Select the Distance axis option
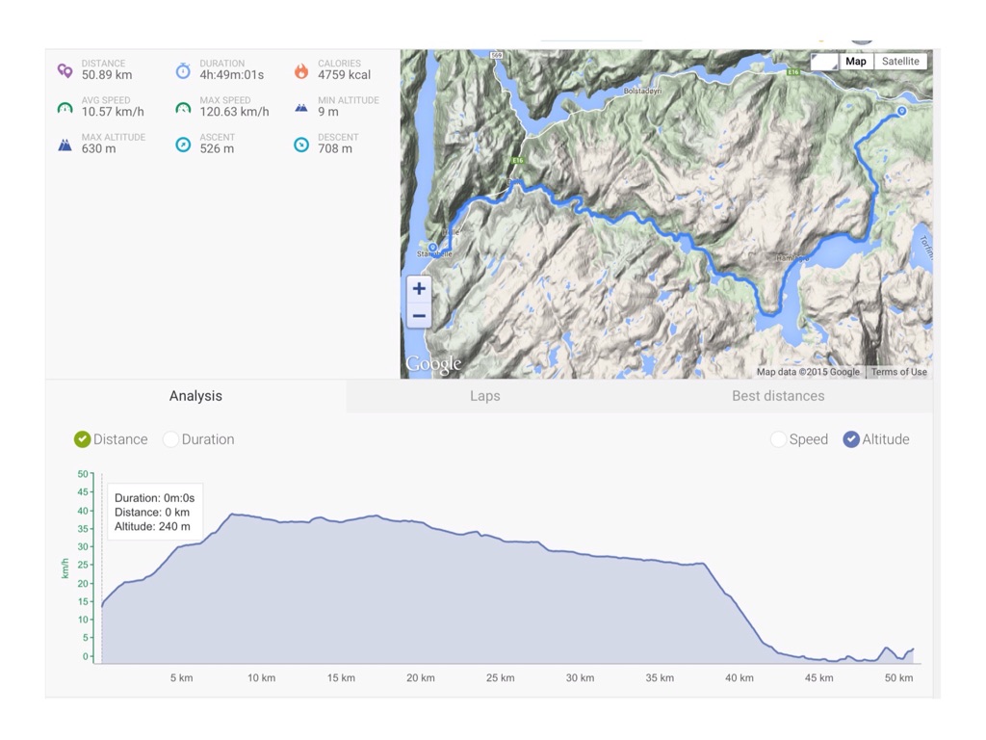 [x=83, y=439]
